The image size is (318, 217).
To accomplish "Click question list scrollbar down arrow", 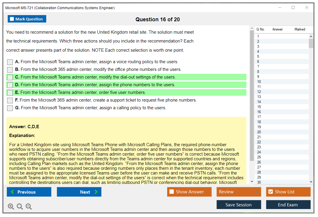I will 311,182.
